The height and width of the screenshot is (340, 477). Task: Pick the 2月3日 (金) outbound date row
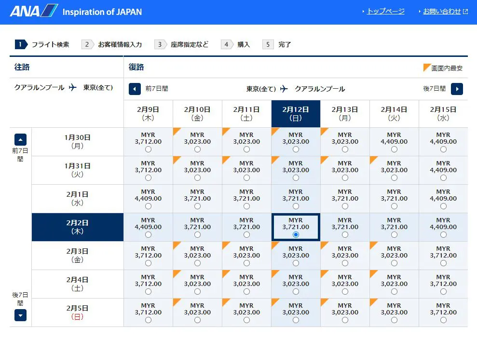(x=78, y=256)
